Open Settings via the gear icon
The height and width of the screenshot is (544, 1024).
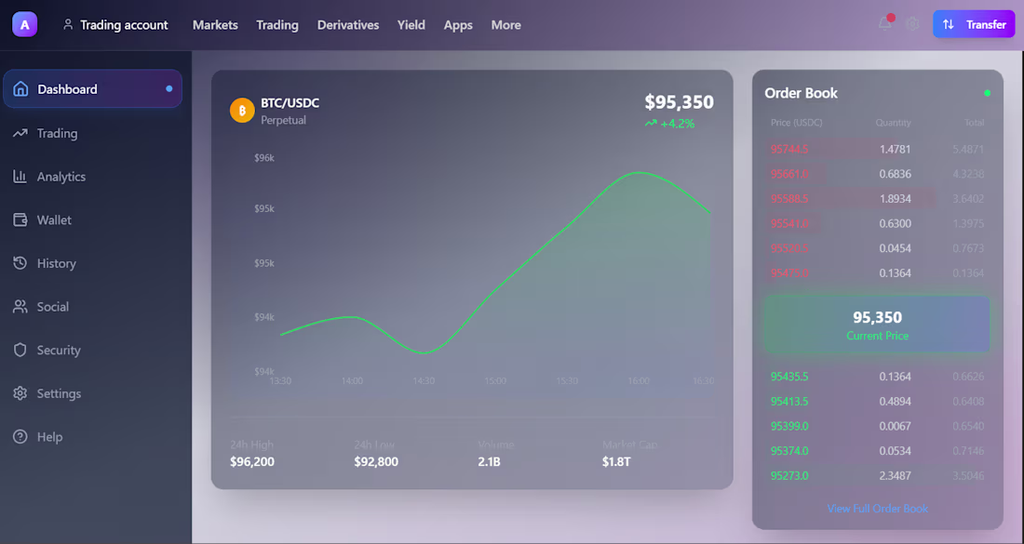(20, 393)
